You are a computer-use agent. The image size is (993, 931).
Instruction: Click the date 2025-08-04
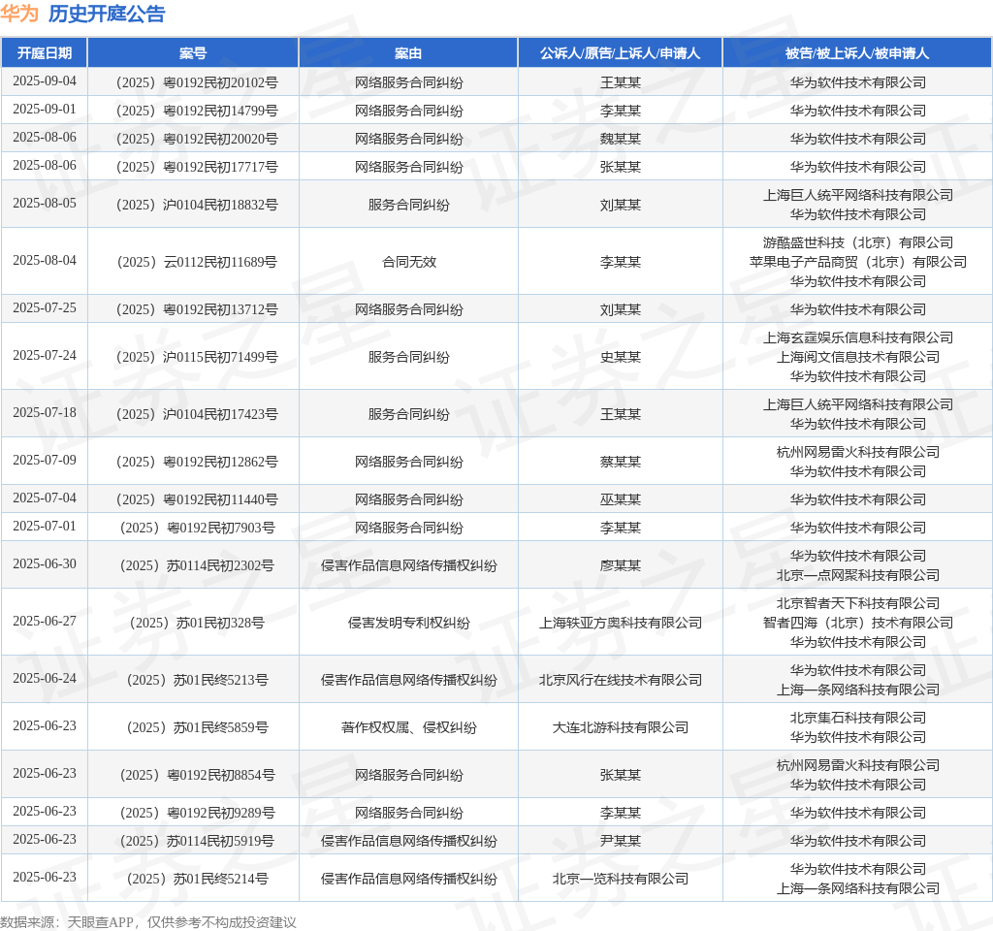coord(45,260)
